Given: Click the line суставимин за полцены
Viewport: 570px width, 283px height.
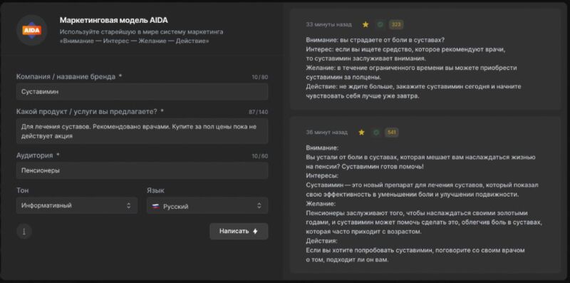Looking at the screenshot, I should [343, 78].
